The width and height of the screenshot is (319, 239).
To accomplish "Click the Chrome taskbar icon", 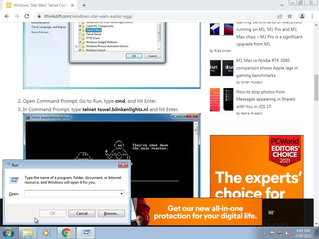I will point(66,233).
